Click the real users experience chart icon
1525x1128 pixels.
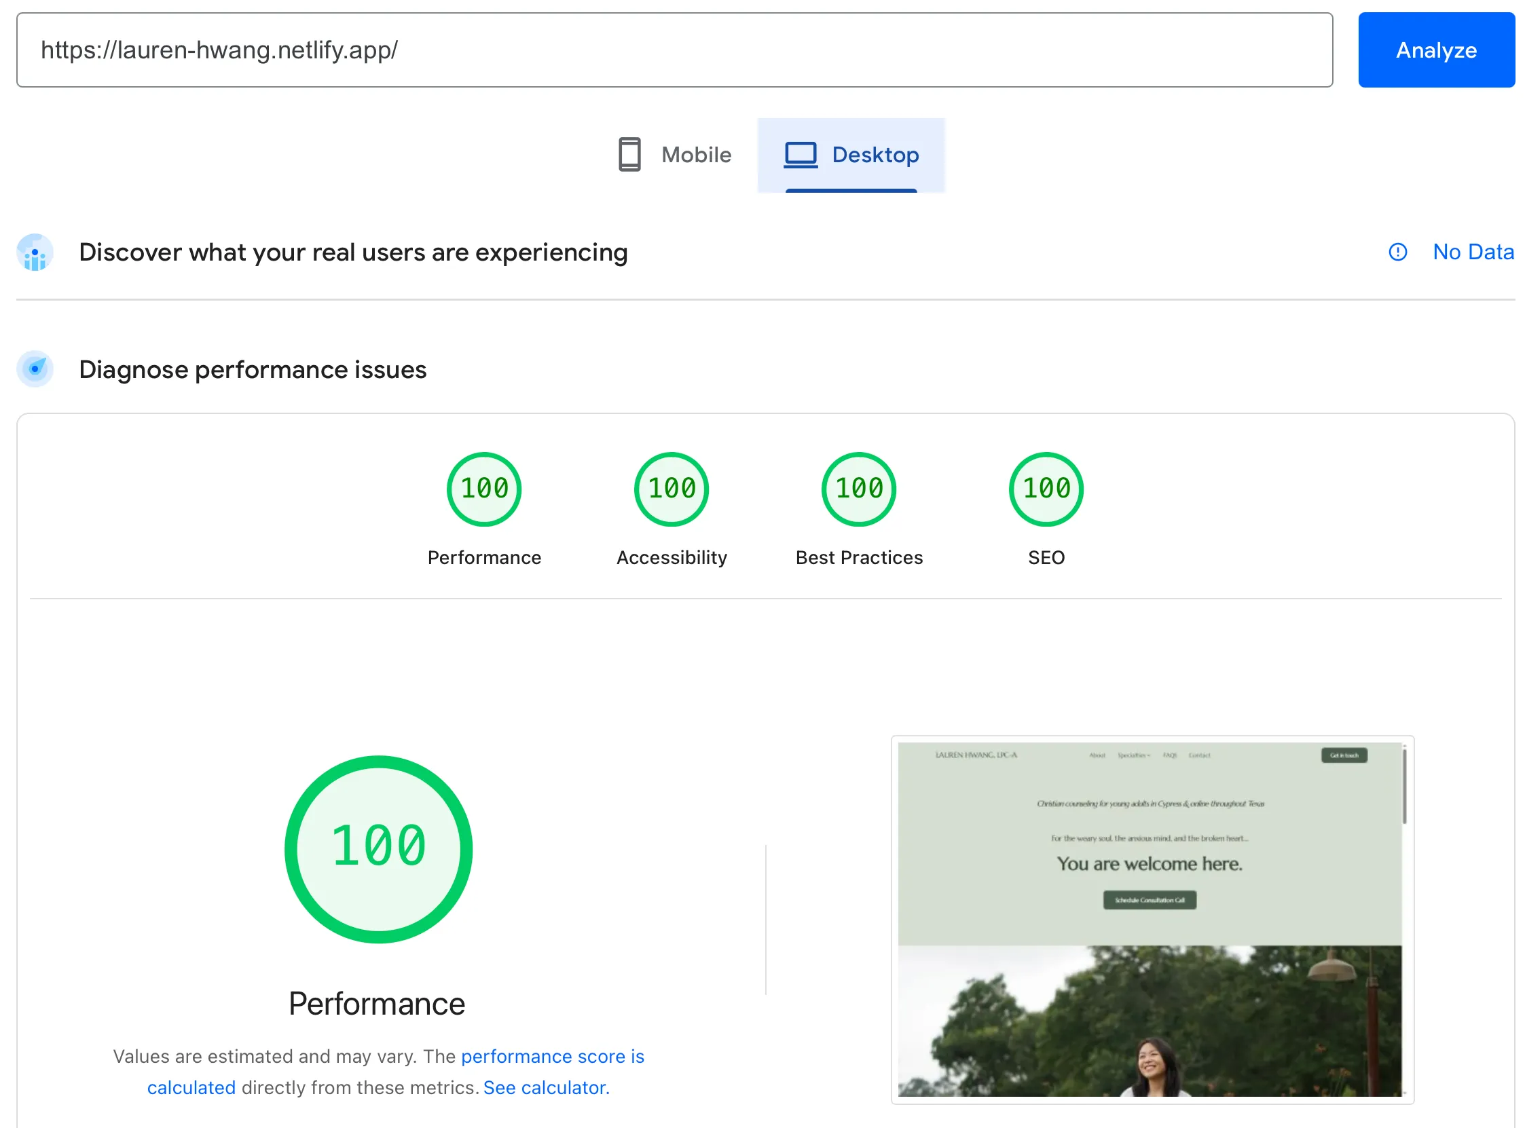(x=34, y=252)
